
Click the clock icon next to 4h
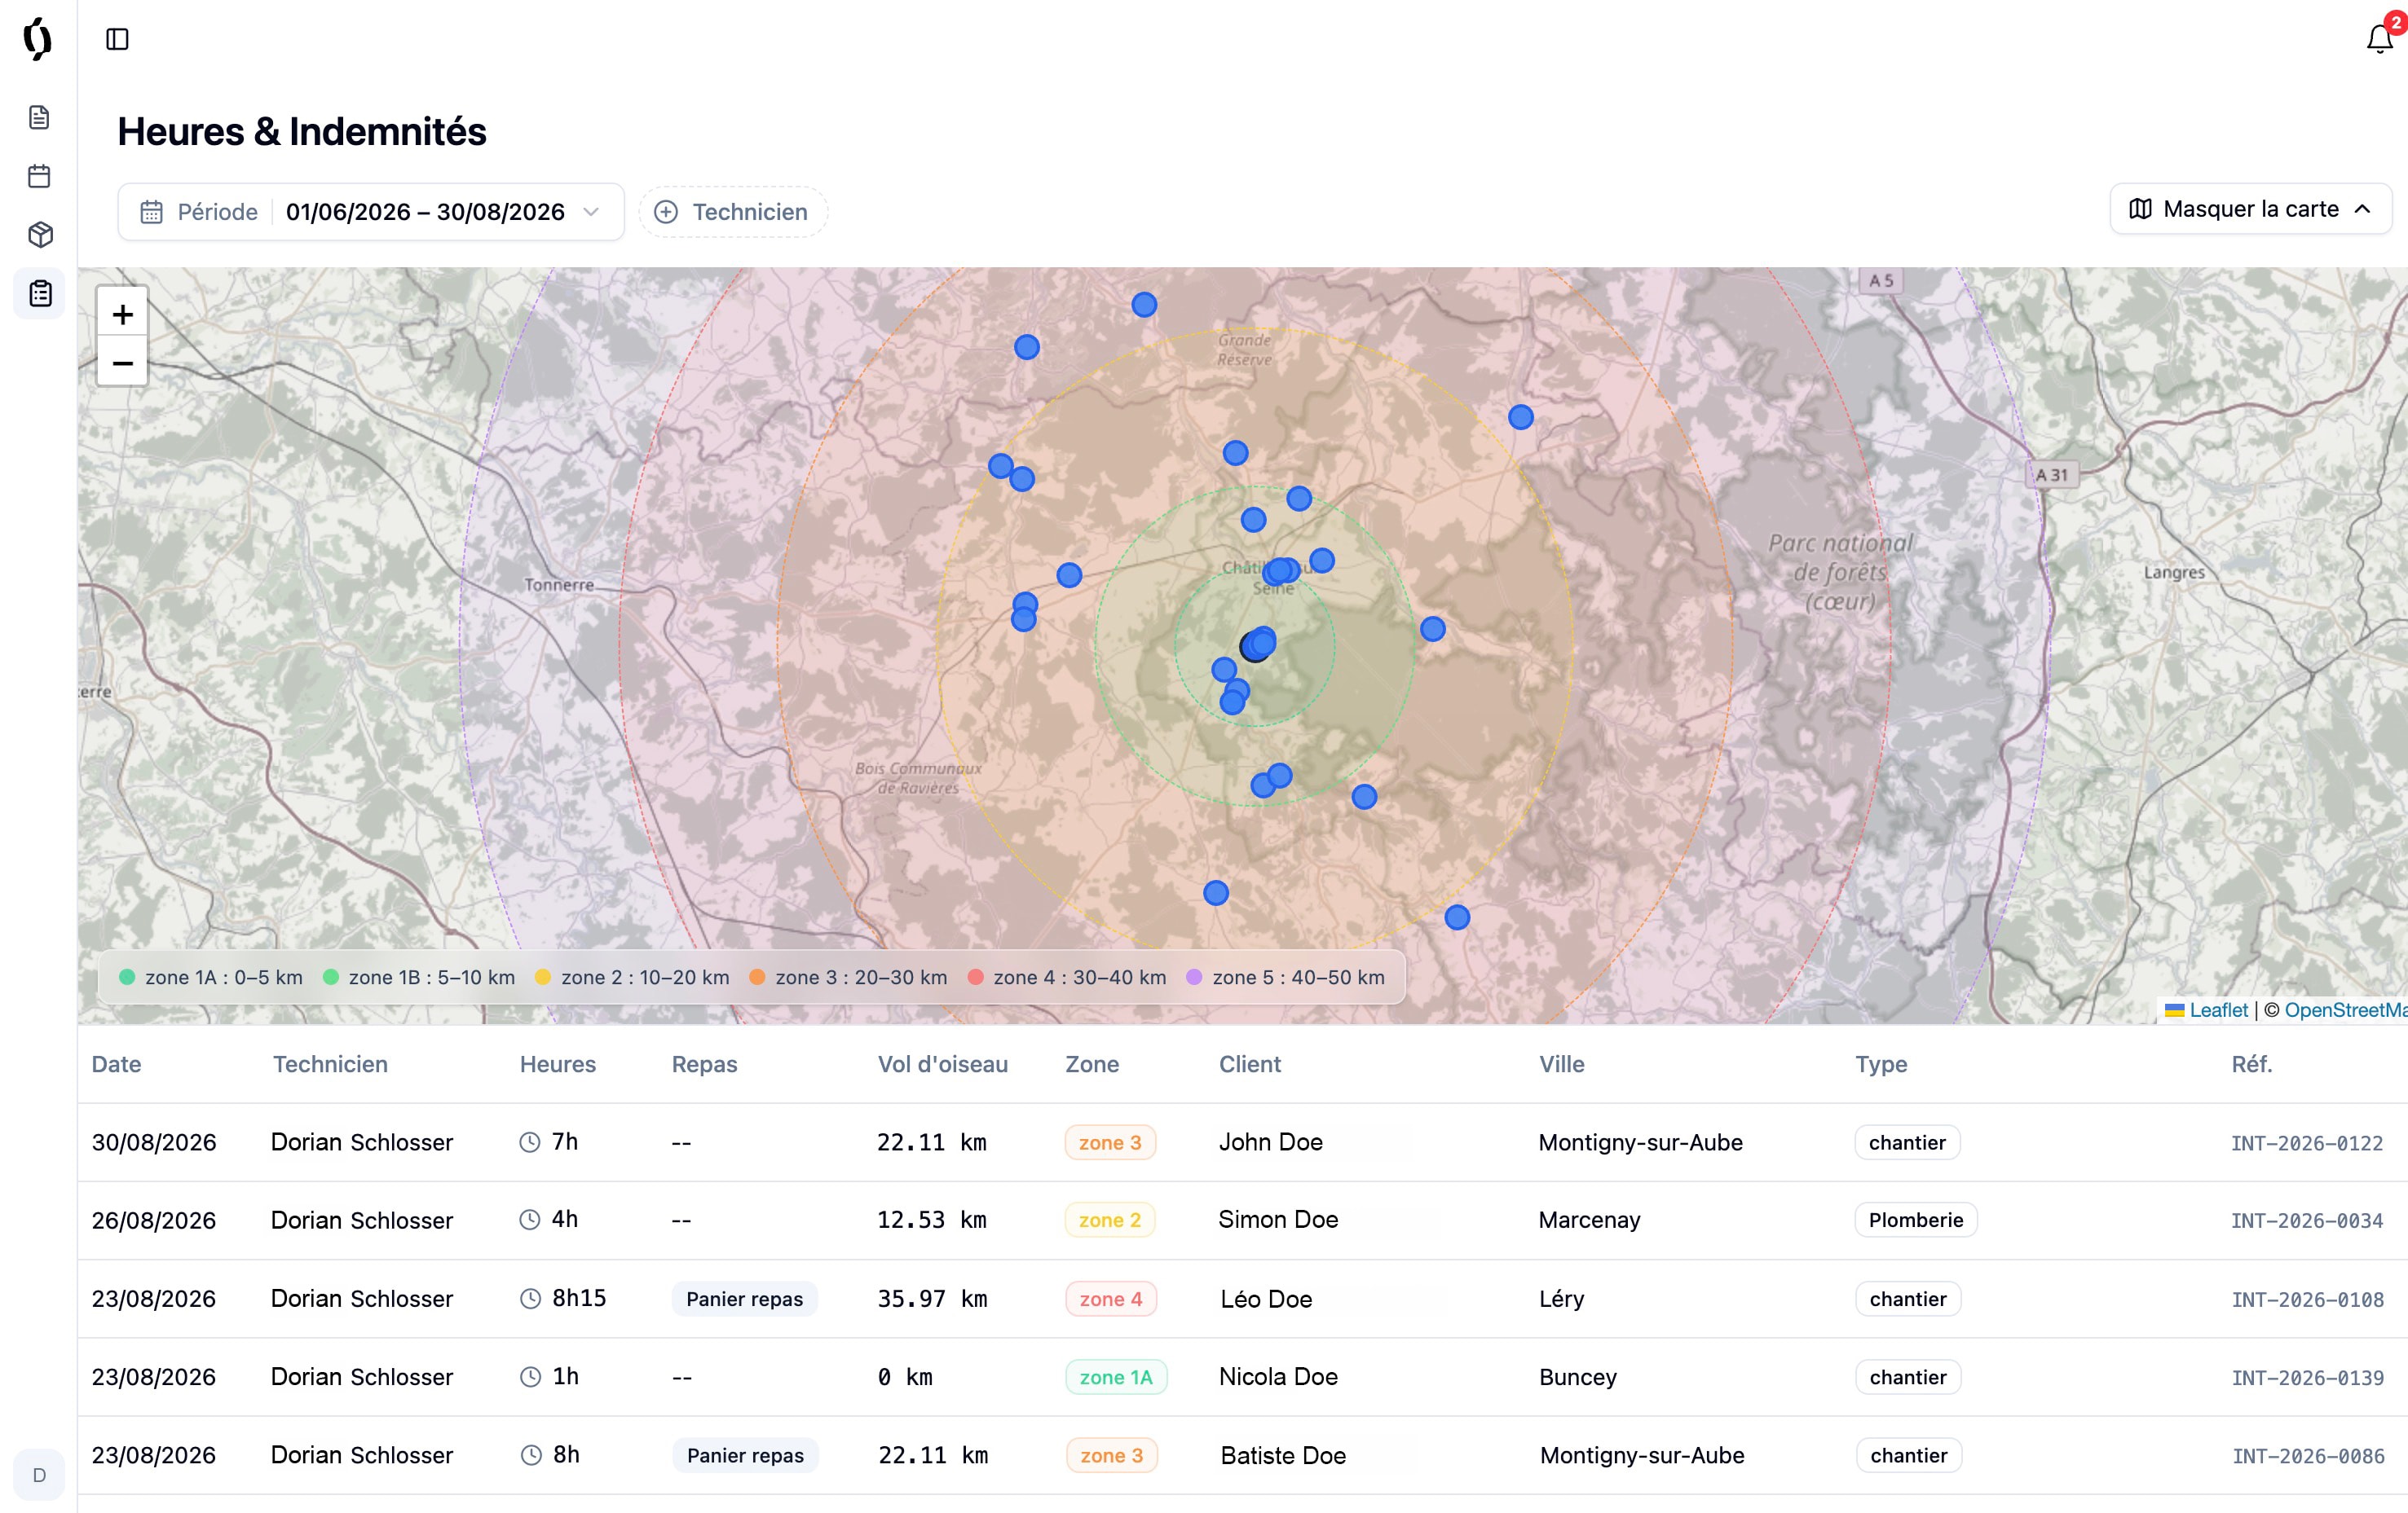tap(530, 1221)
